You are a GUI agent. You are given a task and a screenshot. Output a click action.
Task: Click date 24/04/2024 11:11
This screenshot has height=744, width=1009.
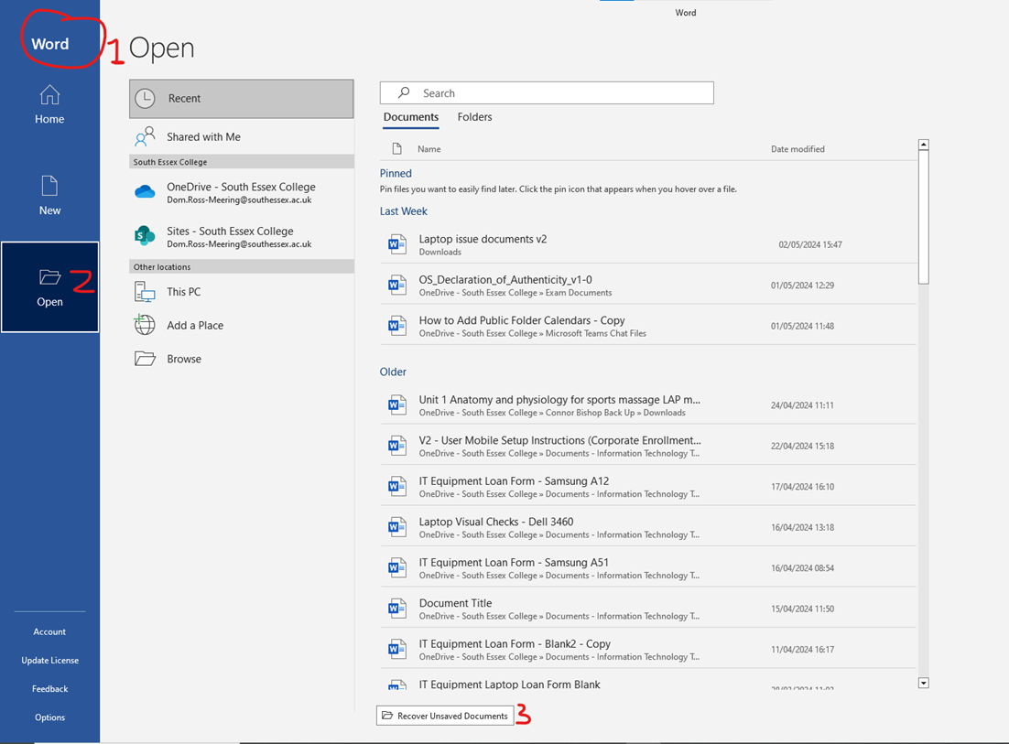tap(802, 405)
